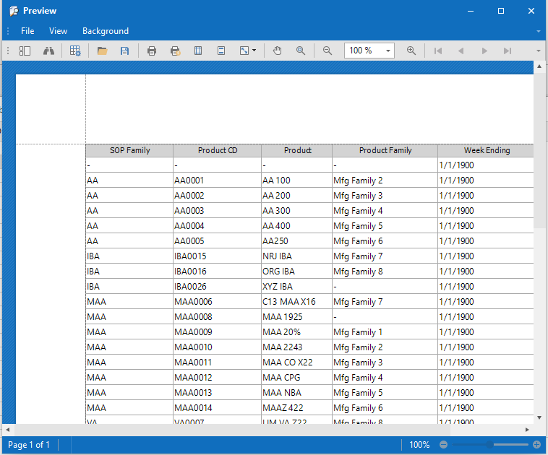Click the AA 200 product cell
The width and height of the screenshot is (548, 455).
[x=296, y=196]
